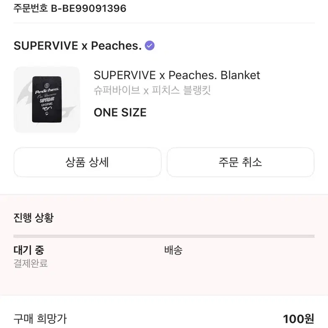Select the order number B-BE99091396
The width and height of the screenshot is (328, 328).
coord(88,8)
